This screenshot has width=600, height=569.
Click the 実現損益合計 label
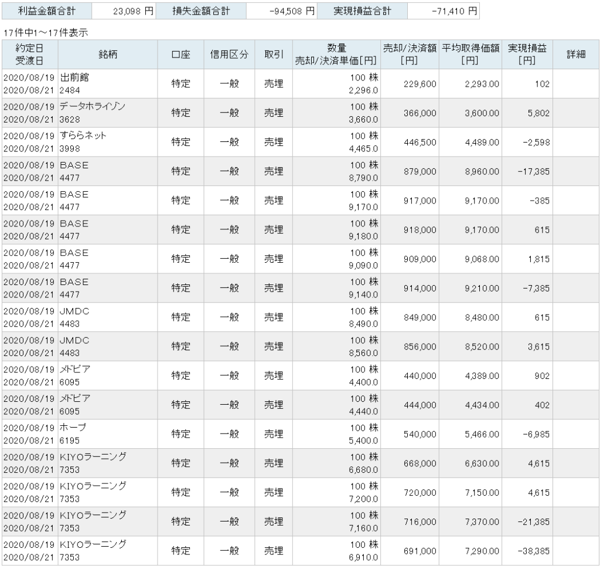362,11
